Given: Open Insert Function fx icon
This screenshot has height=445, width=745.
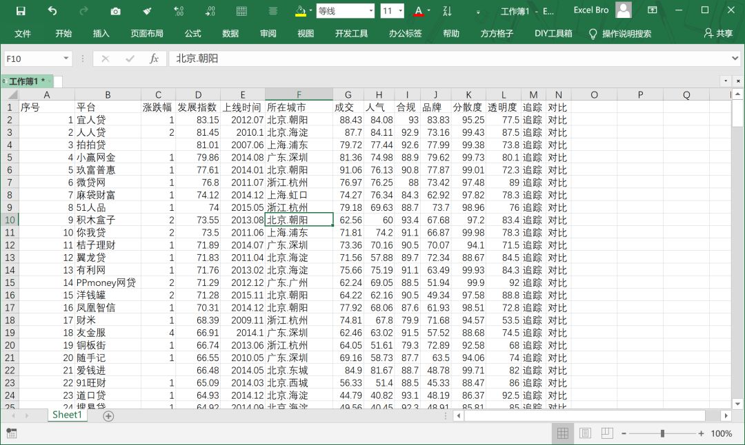Looking at the screenshot, I should click(x=154, y=59).
